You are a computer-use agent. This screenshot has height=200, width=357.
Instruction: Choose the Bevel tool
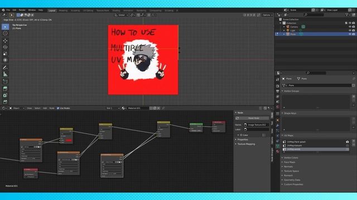coord(5,102)
